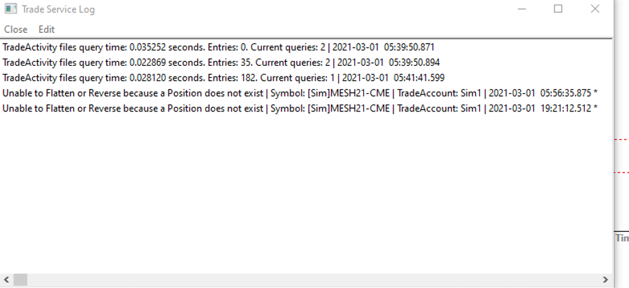Select the log line with Entries: 182

click(x=224, y=78)
